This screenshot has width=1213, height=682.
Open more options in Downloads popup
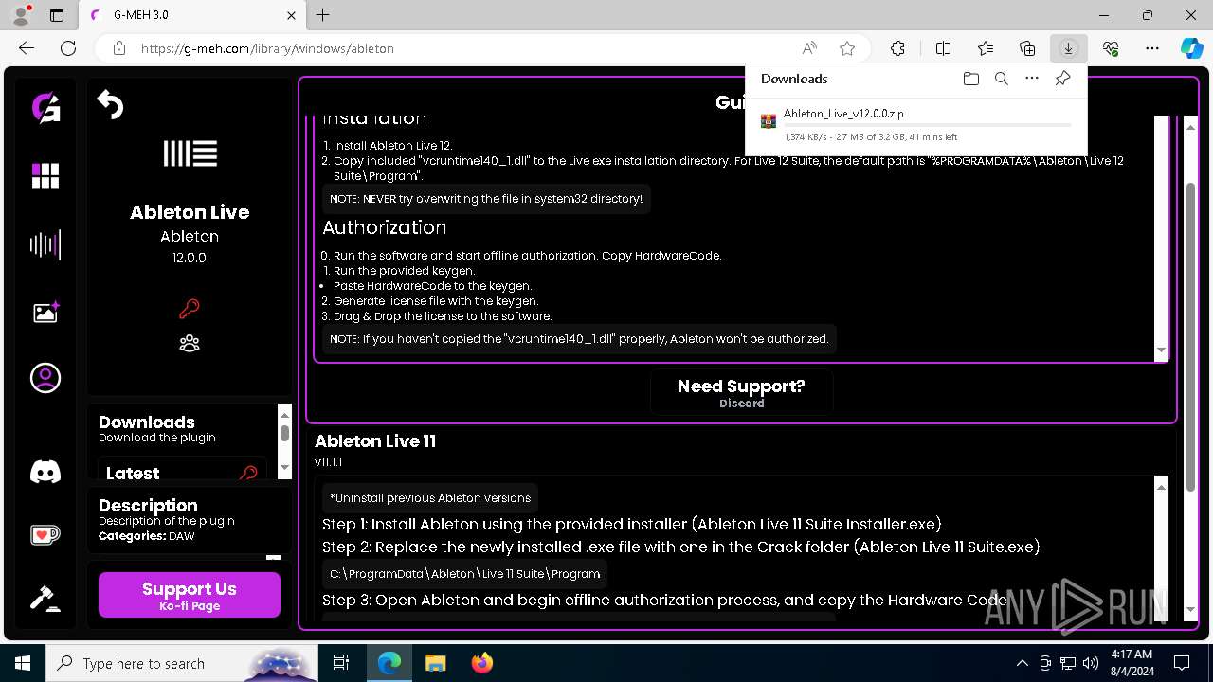coord(1032,79)
